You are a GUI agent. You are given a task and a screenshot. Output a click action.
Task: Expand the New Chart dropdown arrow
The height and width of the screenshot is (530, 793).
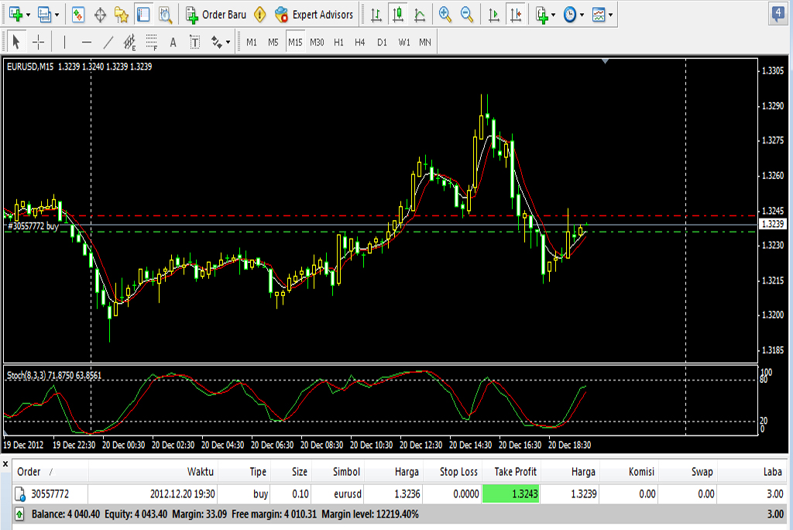pyautogui.click(x=28, y=15)
